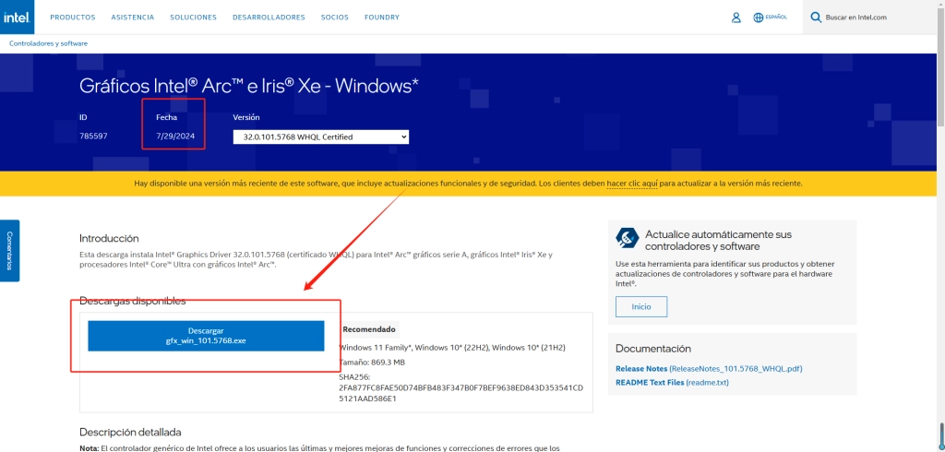
Task: Click the Gráficos Intel Arc page title
Action: [249, 86]
